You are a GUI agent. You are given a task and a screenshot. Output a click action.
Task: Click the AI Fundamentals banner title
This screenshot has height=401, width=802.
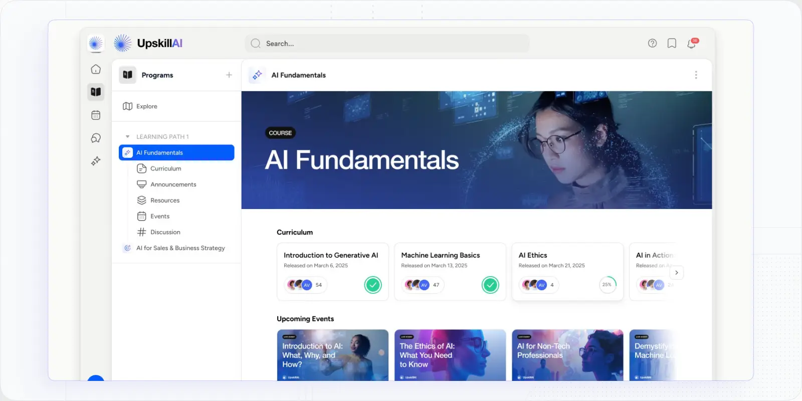click(x=362, y=160)
